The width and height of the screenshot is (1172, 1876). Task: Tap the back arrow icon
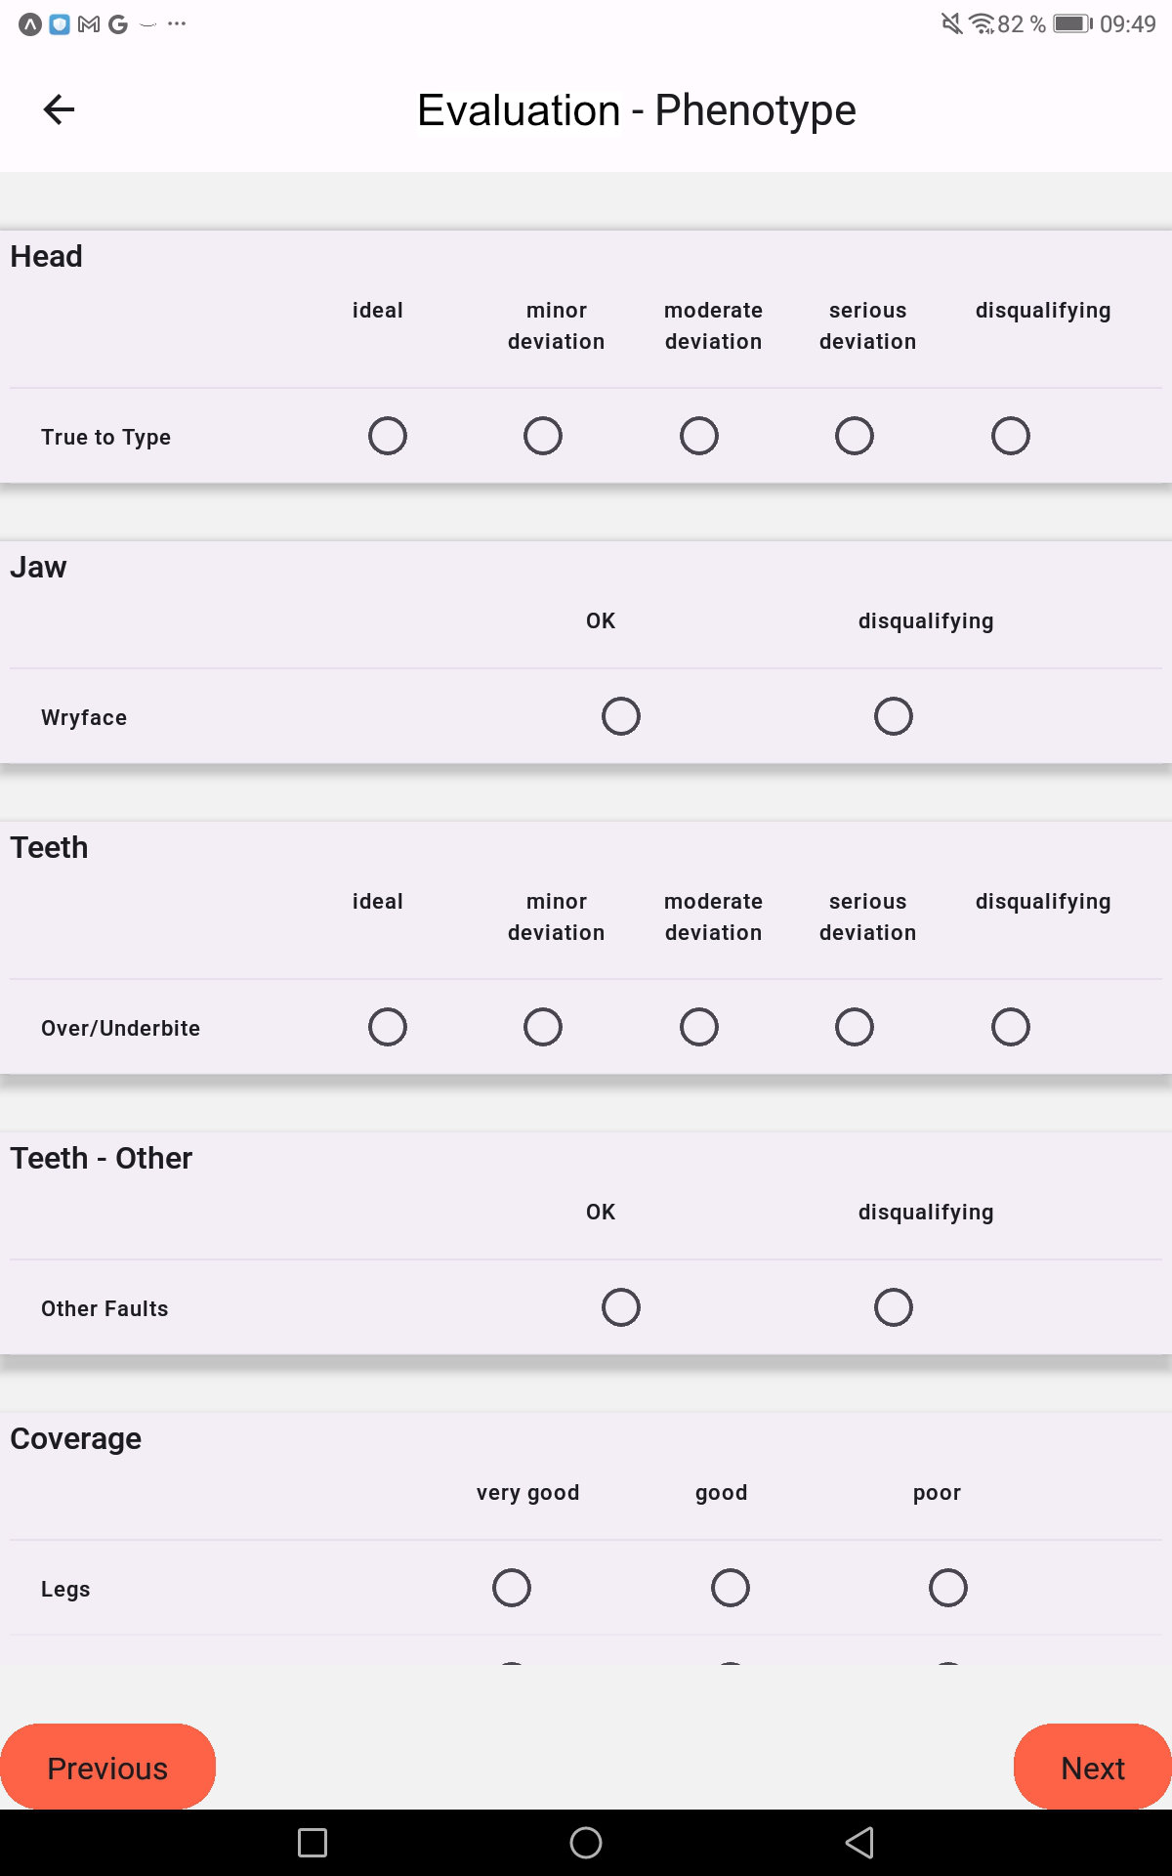click(60, 109)
